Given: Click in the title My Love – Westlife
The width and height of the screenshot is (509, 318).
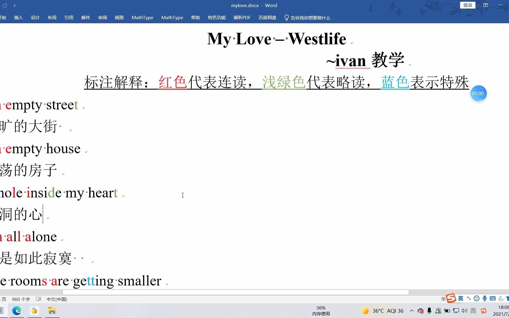Looking at the screenshot, I should (277, 39).
